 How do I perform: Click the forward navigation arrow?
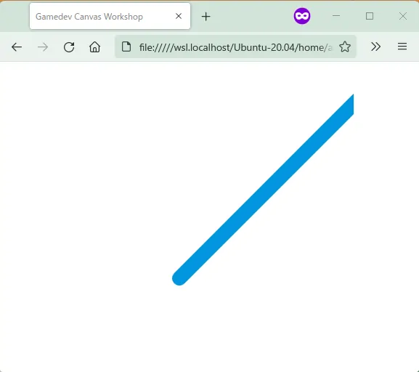coord(43,47)
